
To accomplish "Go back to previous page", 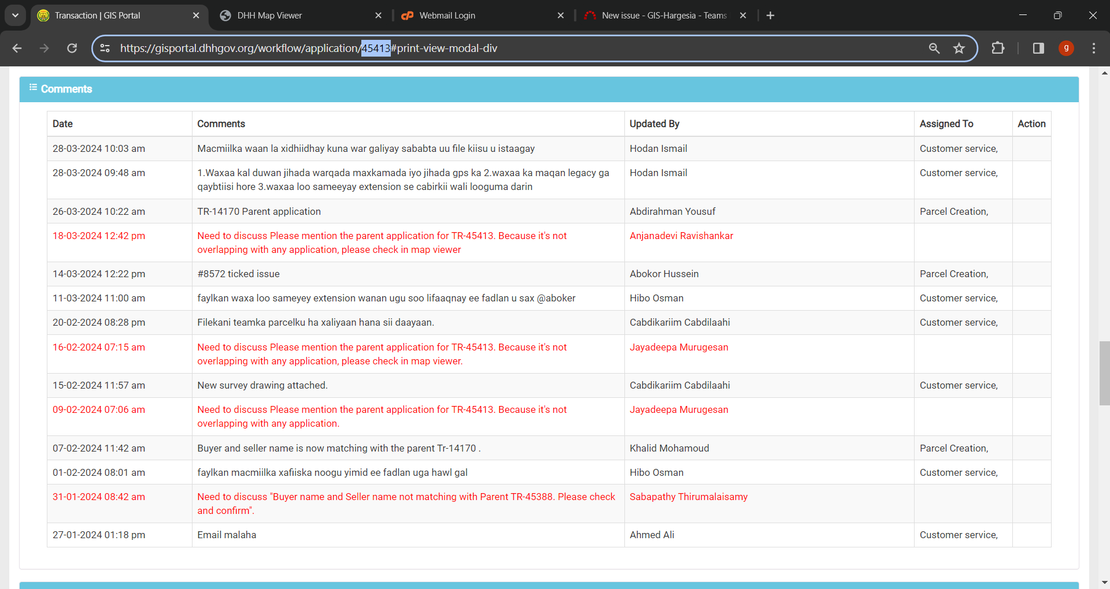I will pyautogui.click(x=17, y=49).
